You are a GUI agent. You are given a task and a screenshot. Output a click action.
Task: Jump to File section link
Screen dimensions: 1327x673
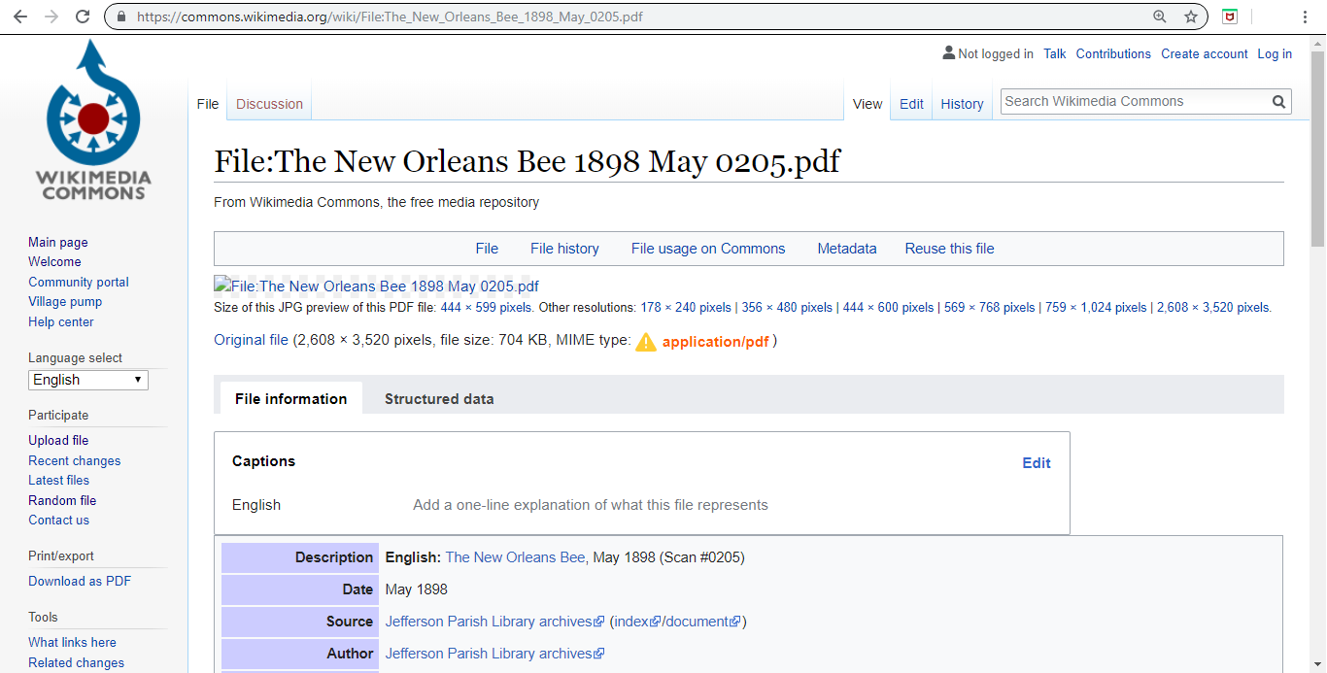[x=487, y=249]
